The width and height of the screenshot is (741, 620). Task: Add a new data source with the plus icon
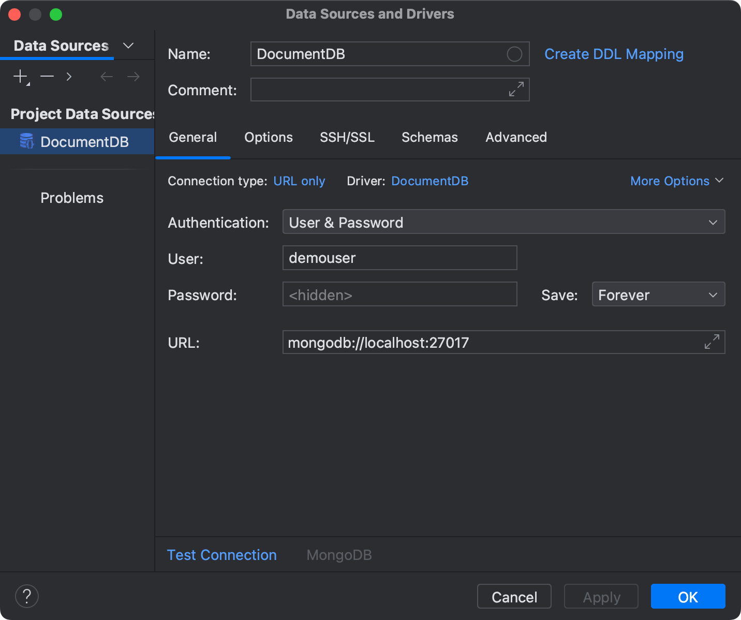(20, 76)
